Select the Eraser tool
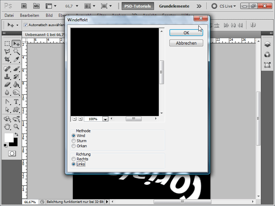 tap(7, 84)
